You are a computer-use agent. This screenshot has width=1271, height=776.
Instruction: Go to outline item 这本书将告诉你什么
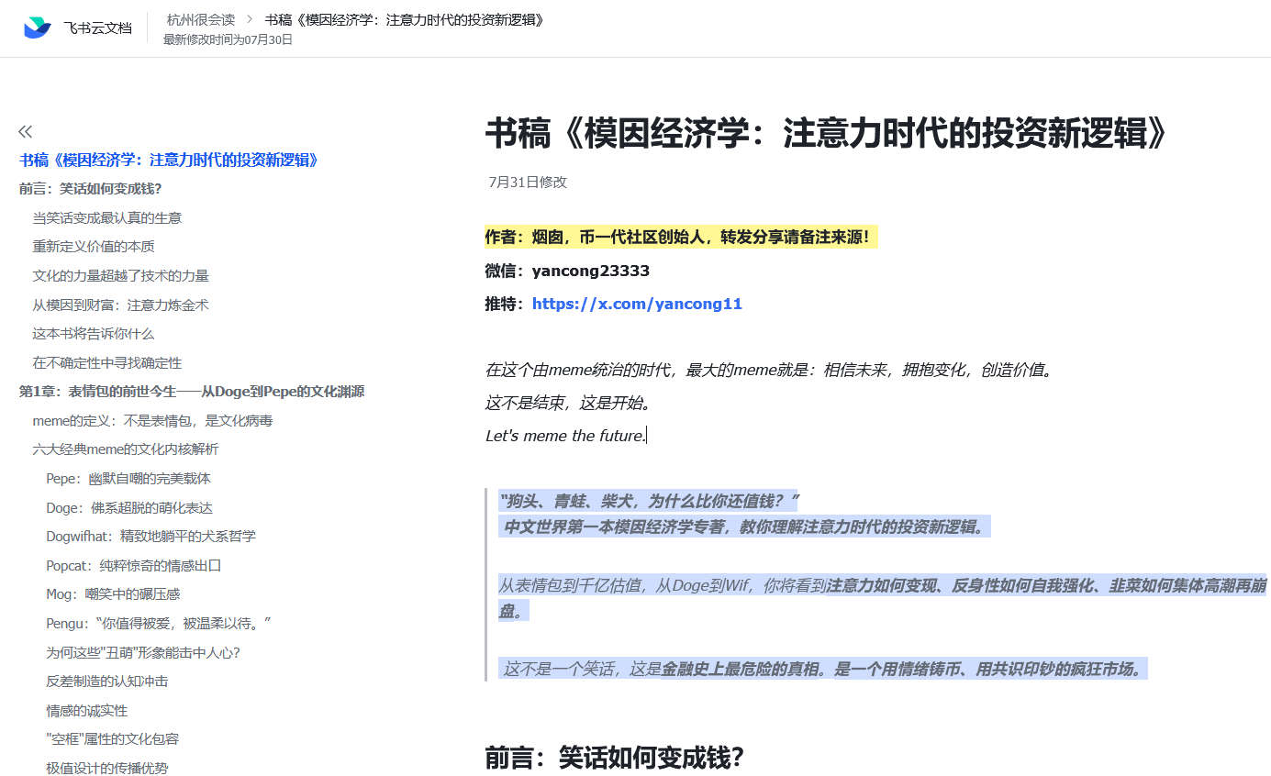tap(94, 334)
